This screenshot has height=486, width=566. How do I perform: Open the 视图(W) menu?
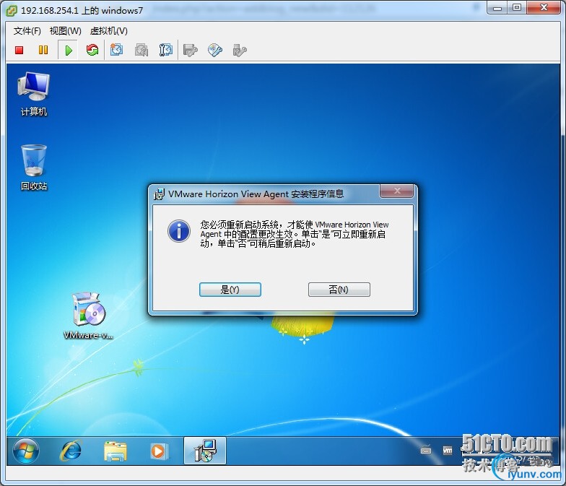(x=65, y=31)
